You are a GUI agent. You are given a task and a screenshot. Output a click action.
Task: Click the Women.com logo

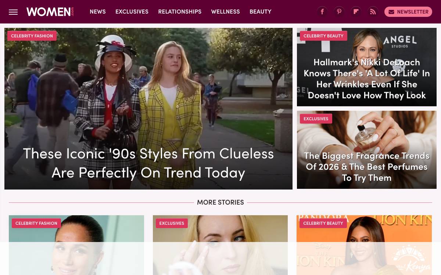coord(50,12)
